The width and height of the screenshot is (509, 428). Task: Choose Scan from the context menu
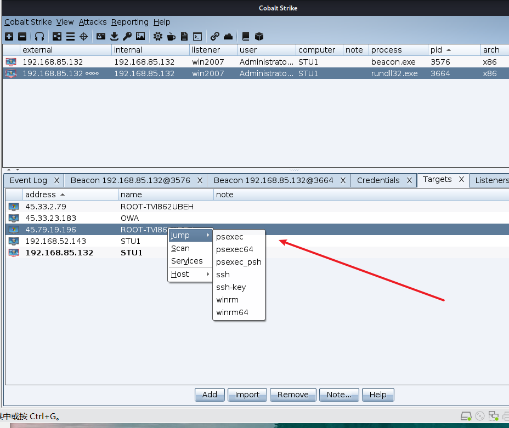[190, 248]
